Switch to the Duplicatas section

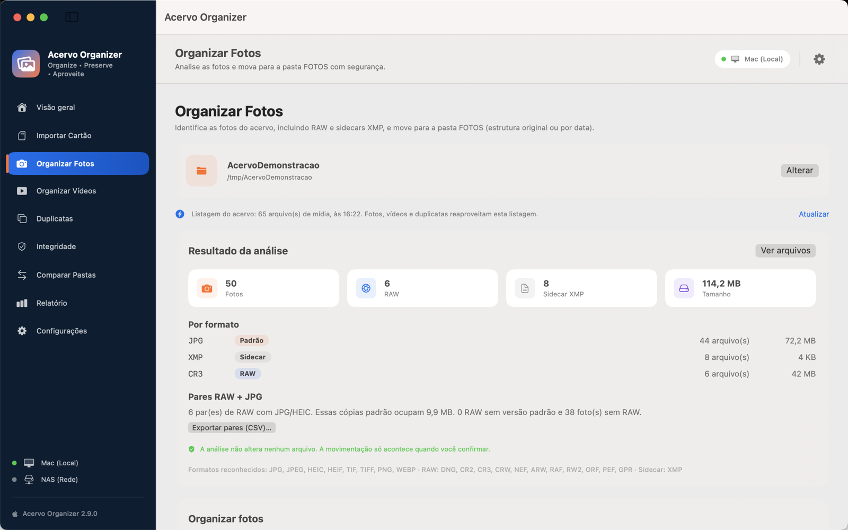(x=77, y=219)
